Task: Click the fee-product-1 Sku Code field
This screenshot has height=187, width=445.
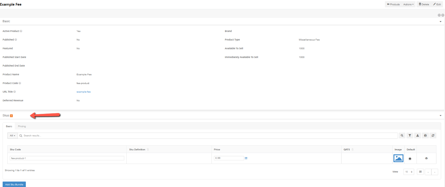Action: (67, 158)
